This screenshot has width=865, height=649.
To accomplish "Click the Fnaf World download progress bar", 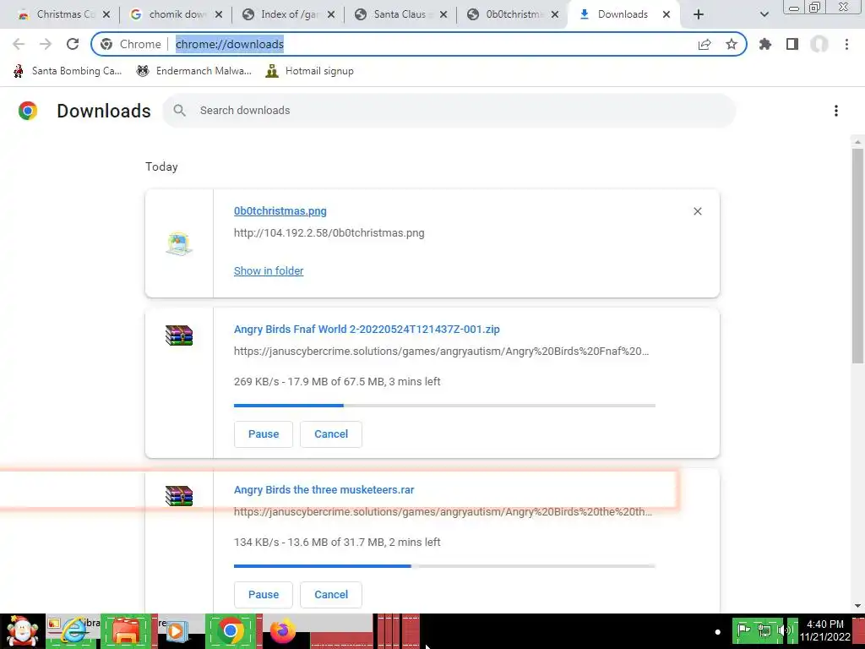I will 444,406.
